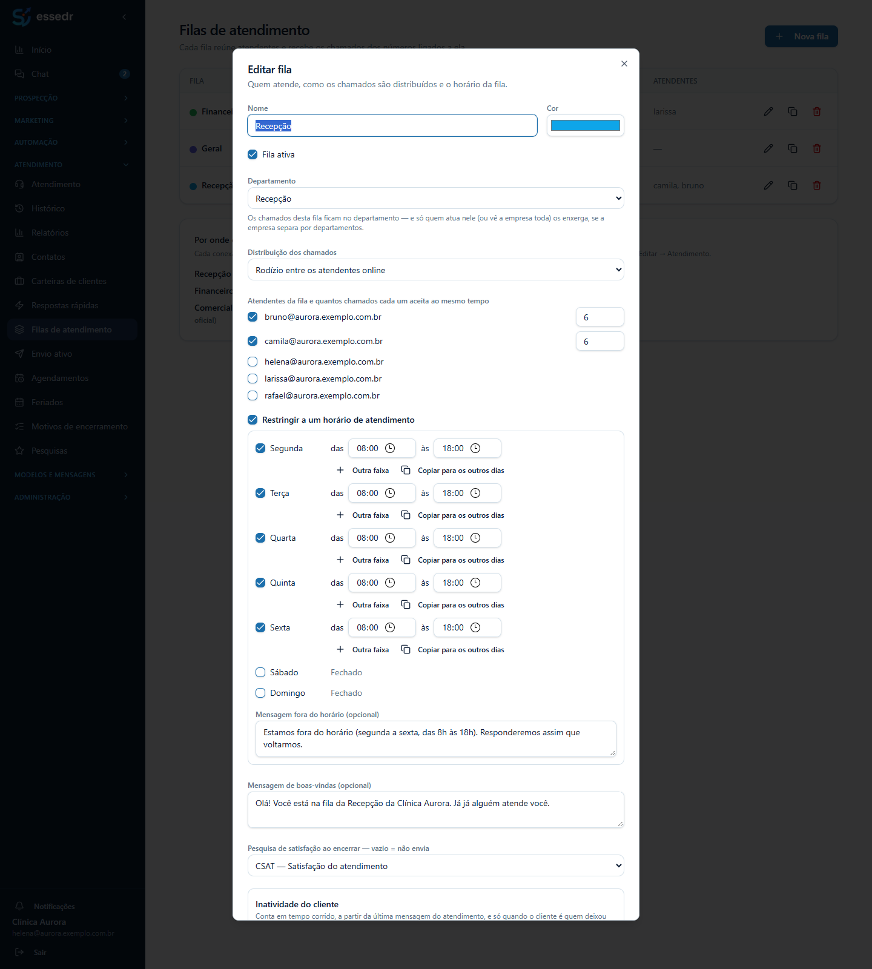Viewport: 872px width, 969px height.
Task: Click the Sair logout icon
Action: pos(19,952)
